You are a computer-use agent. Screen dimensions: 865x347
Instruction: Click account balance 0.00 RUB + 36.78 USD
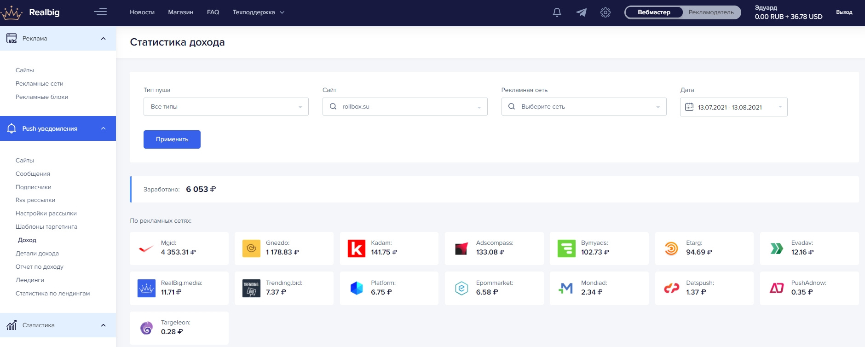[789, 17]
